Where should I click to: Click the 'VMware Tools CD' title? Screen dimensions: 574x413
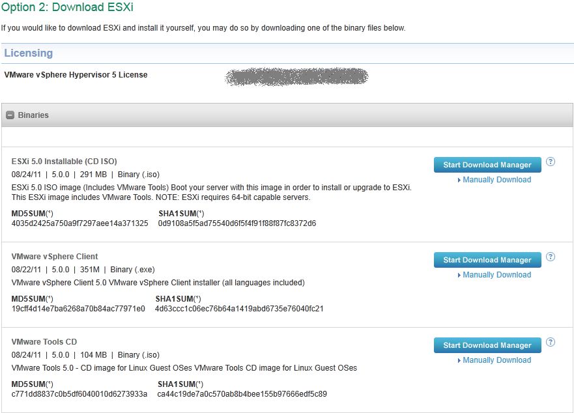click(44, 342)
